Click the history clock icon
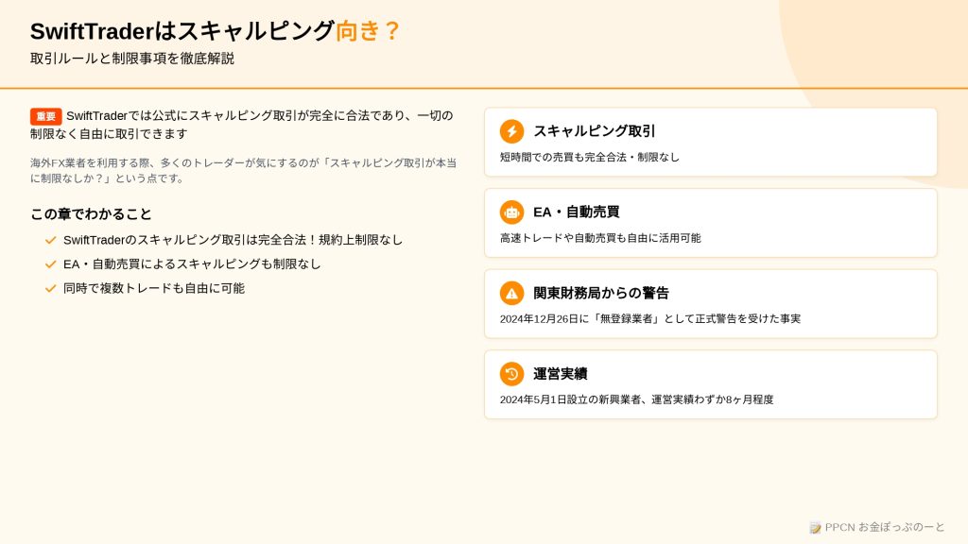968x544 pixels. coord(511,374)
